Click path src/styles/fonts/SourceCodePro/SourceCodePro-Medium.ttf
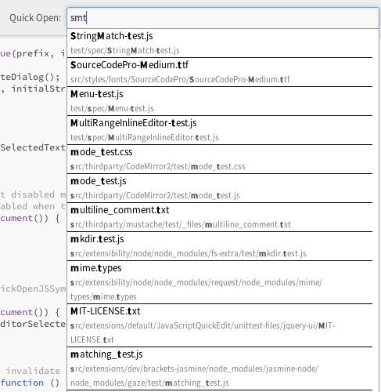This screenshot has height=392, width=381. click(x=180, y=79)
